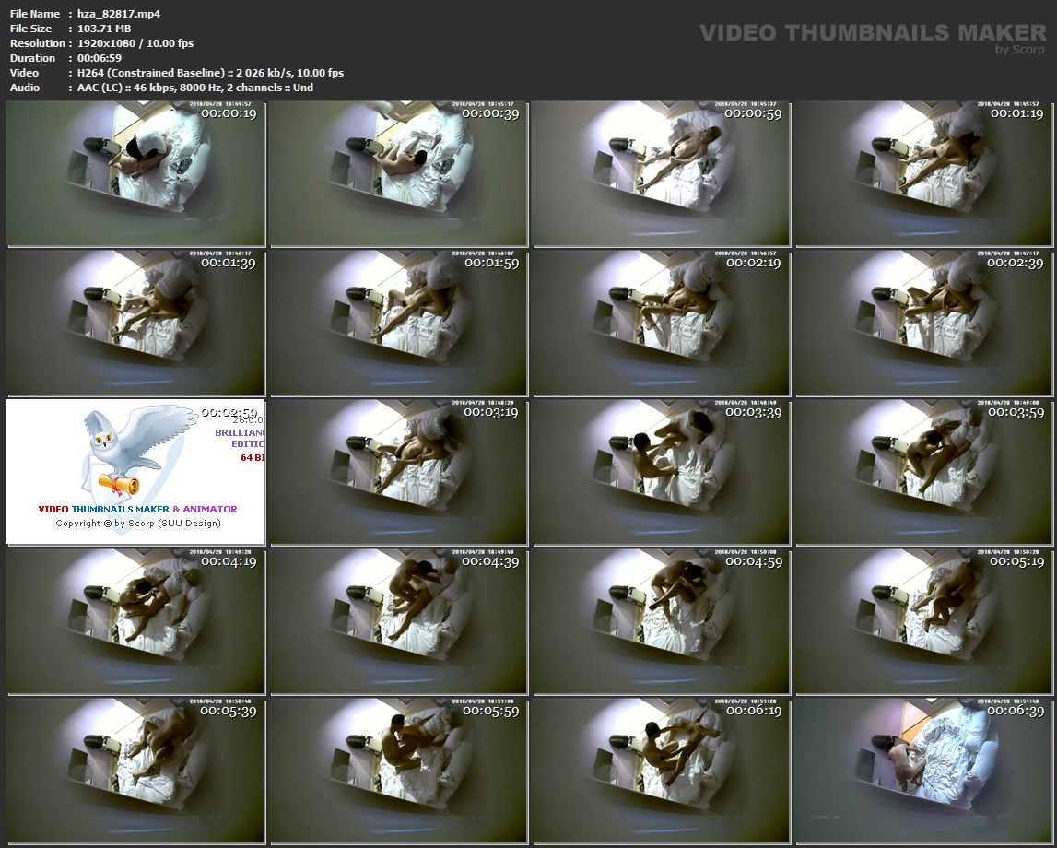This screenshot has height=848, width=1057.
Task: Select the thumbnail stamped 00:04:19
Action: click(135, 621)
